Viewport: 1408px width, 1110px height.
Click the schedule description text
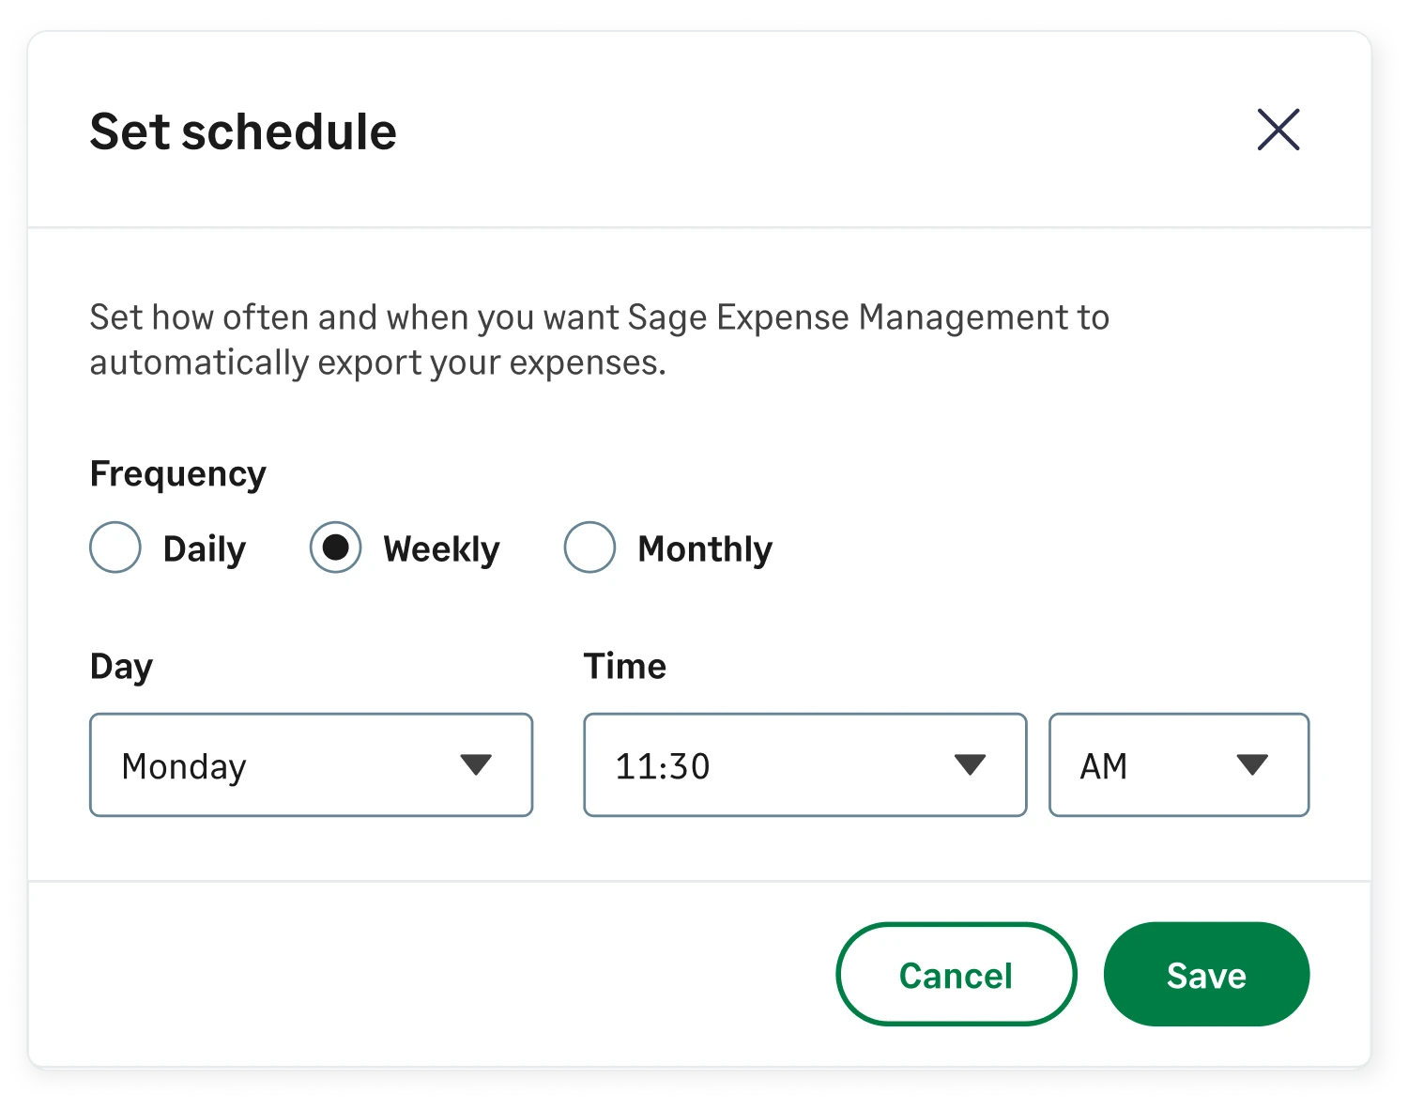click(599, 338)
